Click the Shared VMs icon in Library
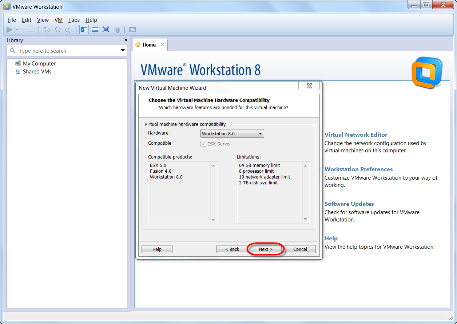The height and width of the screenshot is (324, 457). point(18,71)
